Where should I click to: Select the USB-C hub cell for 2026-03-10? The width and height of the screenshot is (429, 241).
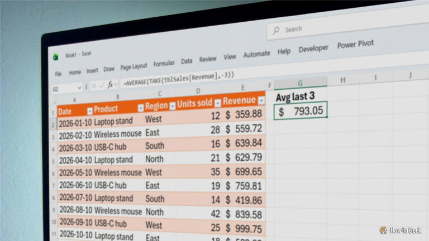tap(118, 147)
